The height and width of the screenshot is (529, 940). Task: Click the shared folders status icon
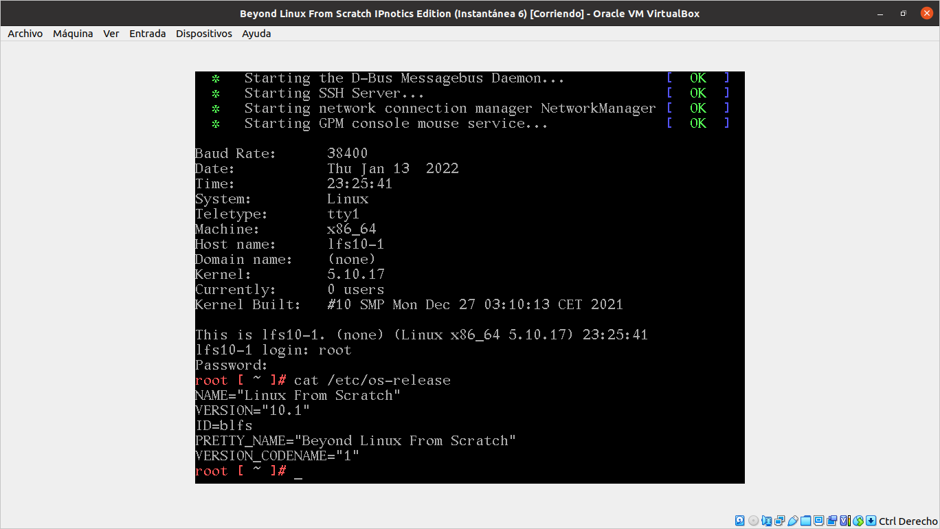coord(805,521)
